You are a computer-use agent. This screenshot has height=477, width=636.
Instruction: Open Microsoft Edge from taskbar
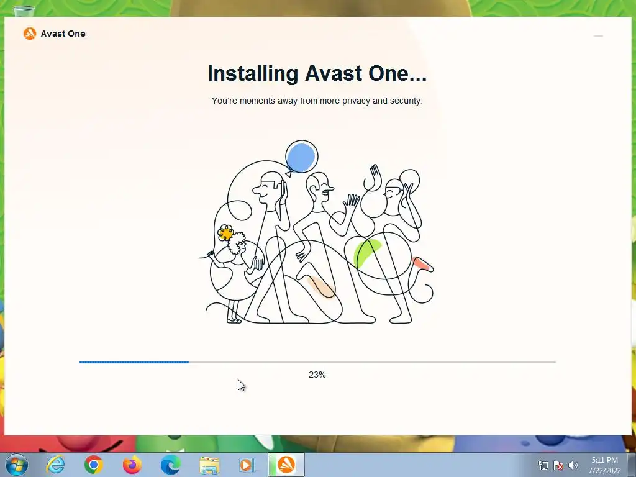(171, 465)
